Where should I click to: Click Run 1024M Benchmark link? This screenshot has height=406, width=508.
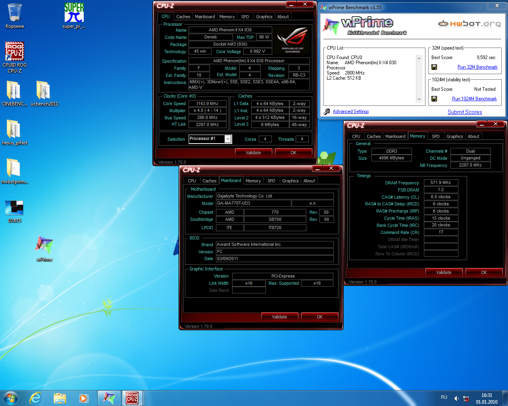(474, 99)
